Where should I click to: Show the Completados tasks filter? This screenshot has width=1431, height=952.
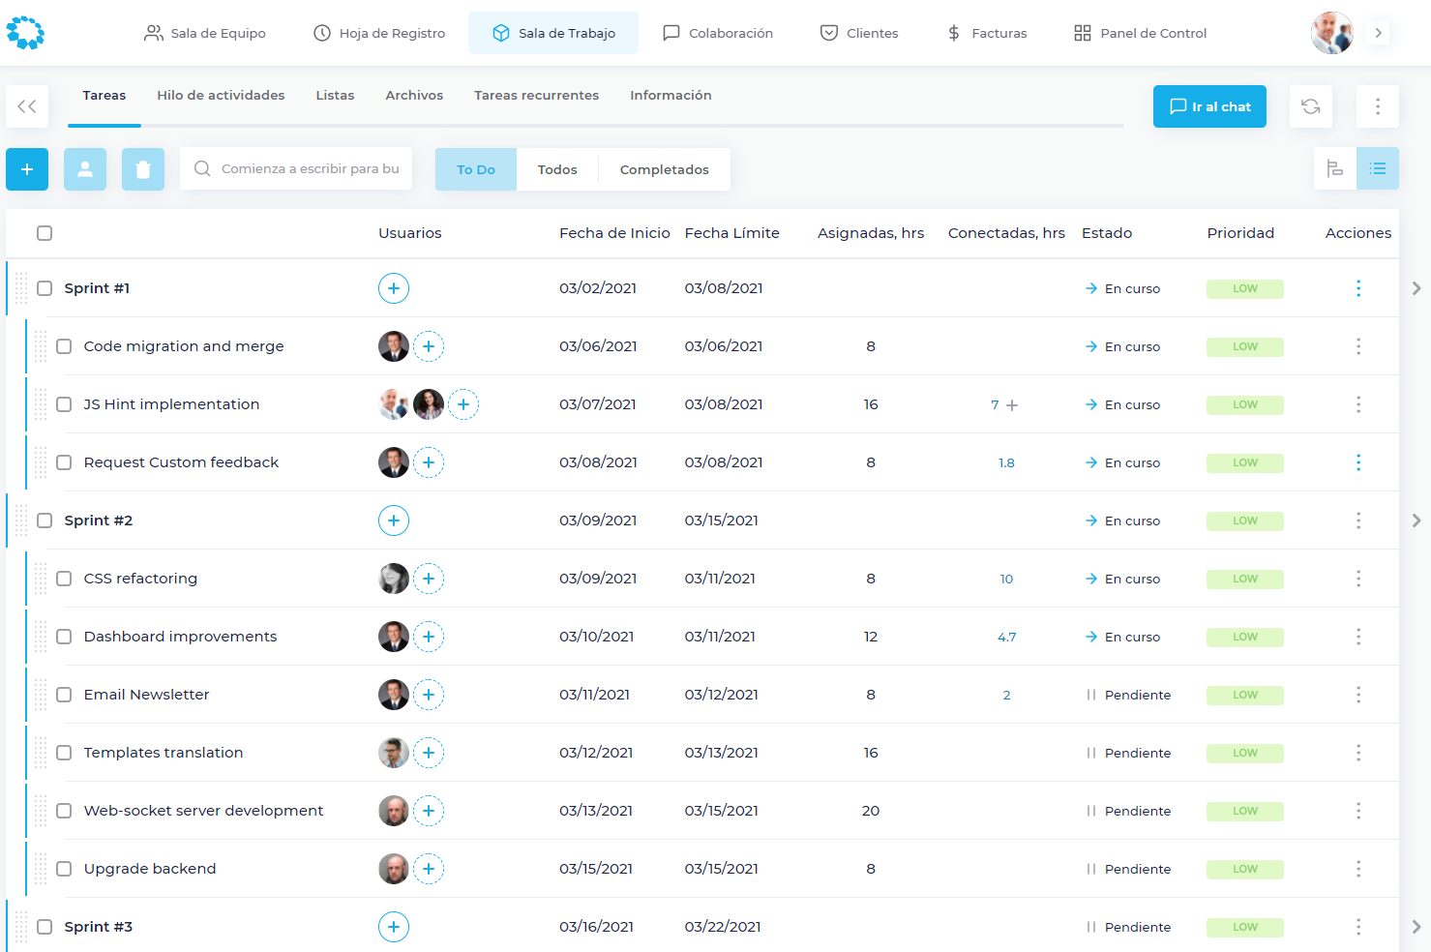664,169
